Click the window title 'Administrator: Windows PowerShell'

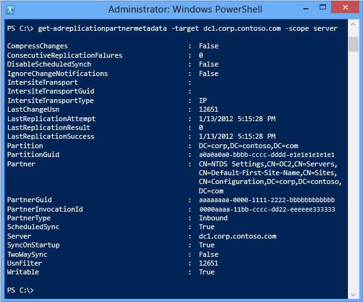[x=185, y=9]
